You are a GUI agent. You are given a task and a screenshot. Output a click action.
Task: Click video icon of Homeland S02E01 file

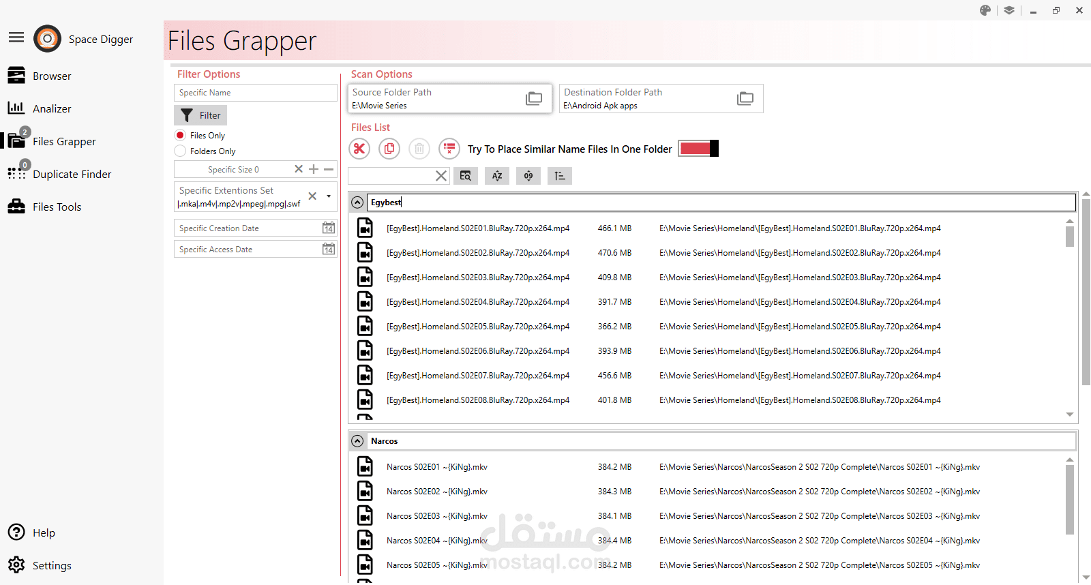pos(365,228)
